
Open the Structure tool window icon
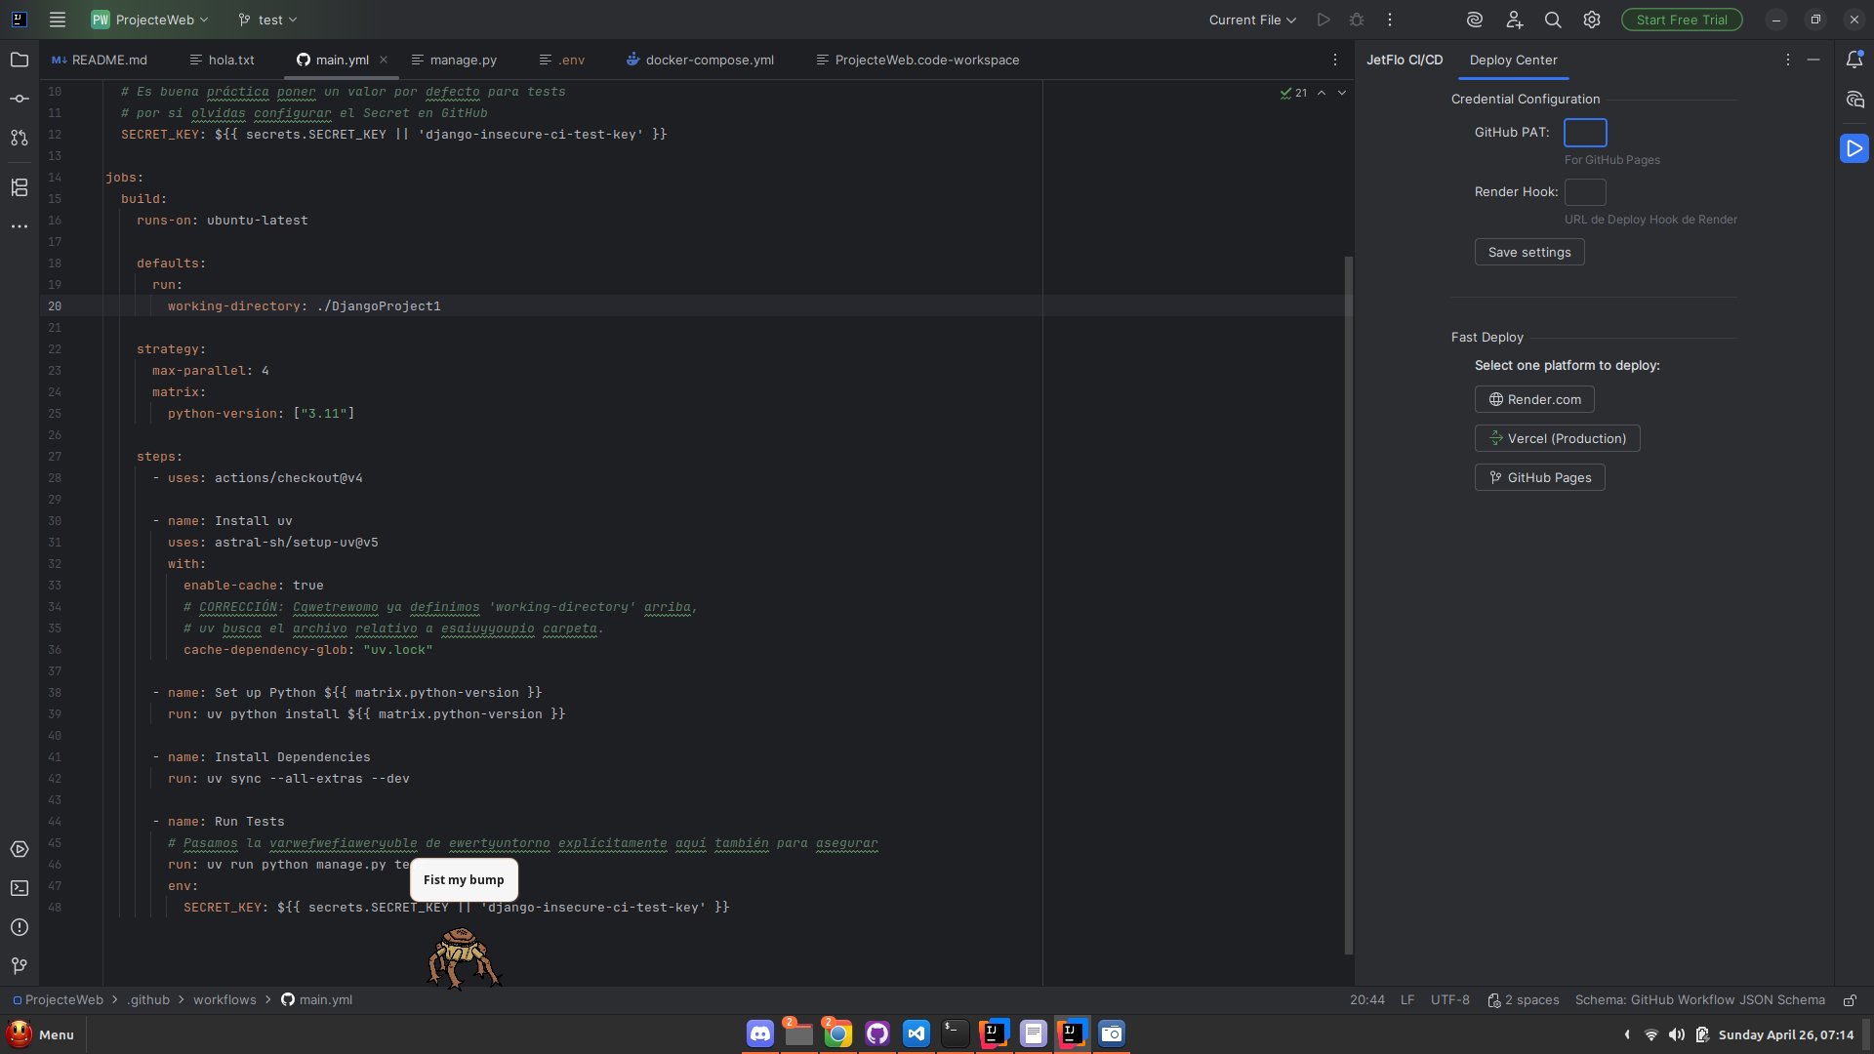(x=20, y=187)
